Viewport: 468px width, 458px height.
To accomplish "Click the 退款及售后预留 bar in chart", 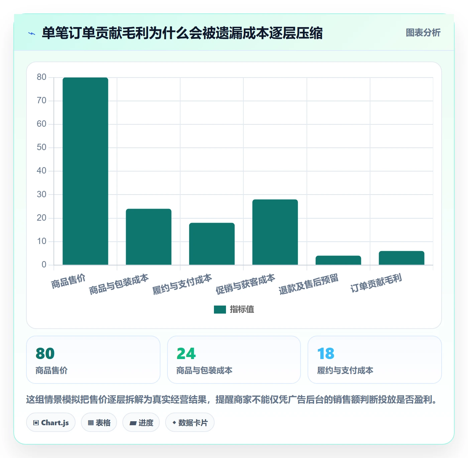I will 338,260.
